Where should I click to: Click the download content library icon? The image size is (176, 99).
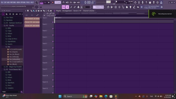click(161, 2)
